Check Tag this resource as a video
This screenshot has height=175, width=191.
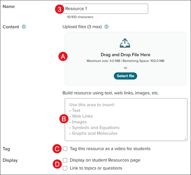[x=65, y=149]
